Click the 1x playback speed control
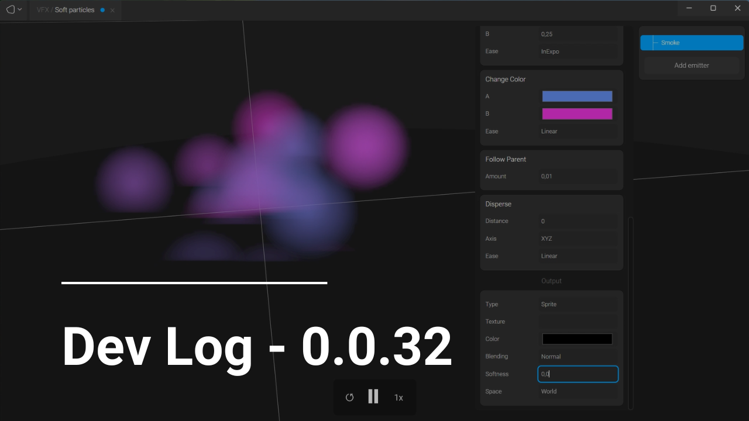The width and height of the screenshot is (749, 421). click(398, 398)
